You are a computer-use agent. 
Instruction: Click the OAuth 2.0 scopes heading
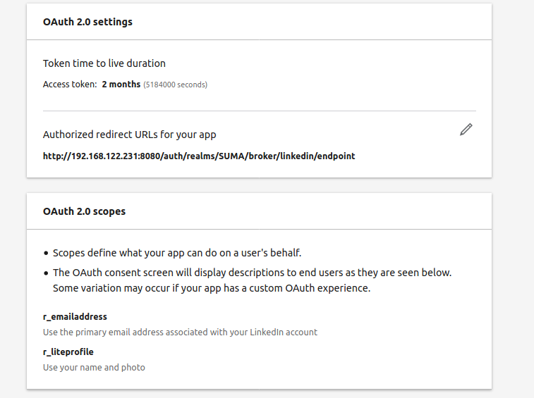(x=84, y=211)
